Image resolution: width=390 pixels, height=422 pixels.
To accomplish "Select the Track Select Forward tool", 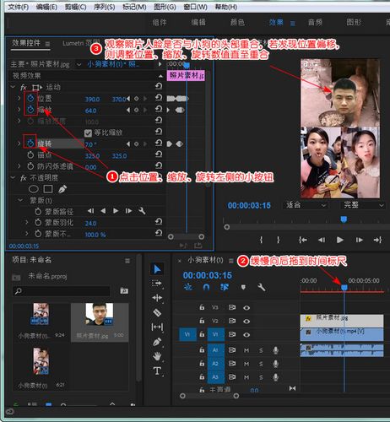I will [x=157, y=284].
